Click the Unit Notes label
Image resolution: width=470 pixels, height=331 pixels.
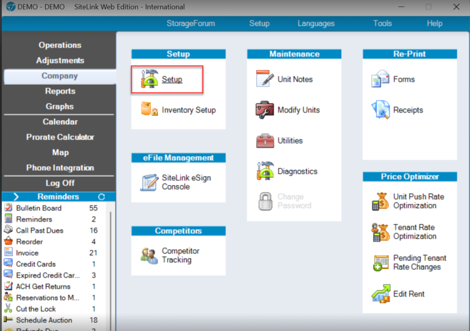tap(295, 79)
